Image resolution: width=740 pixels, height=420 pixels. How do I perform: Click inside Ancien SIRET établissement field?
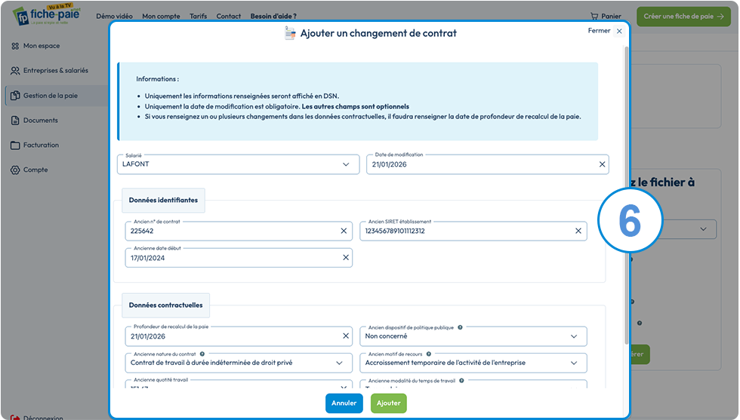(x=473, y=231)
